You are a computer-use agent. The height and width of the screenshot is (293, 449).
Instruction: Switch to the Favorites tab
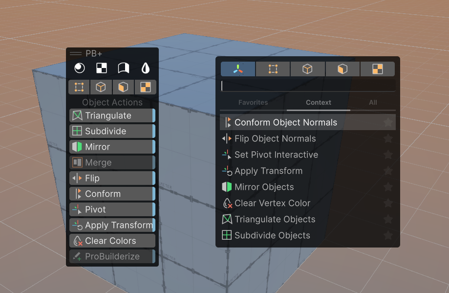point(253,103)
